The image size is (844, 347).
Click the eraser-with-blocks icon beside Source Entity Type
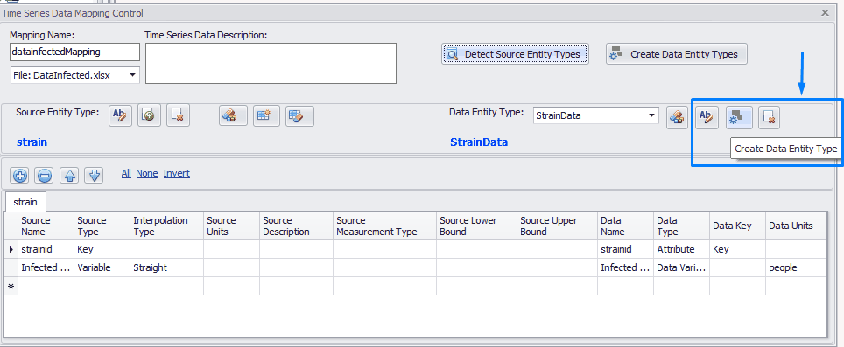pyautogui.click(x=233, y=115)
